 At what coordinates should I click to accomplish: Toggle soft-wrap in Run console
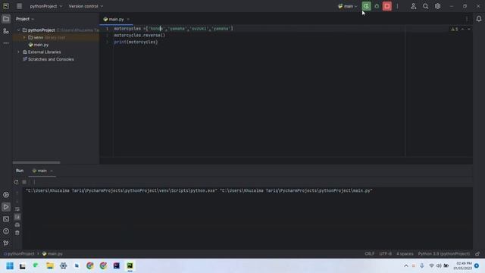[17, 209]
